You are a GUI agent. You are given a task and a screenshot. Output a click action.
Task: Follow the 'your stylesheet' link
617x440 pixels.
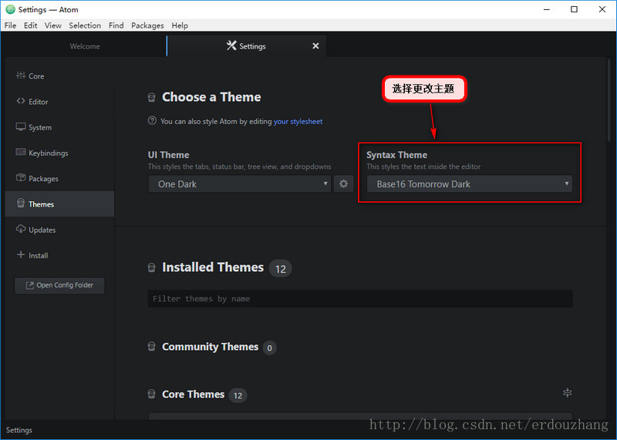click(298, 122)
